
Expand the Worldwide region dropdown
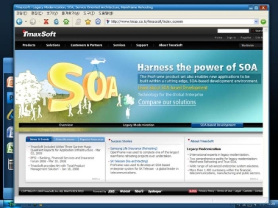251,45
